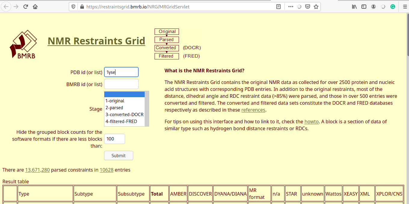Open tracking protection shield info
409x204 pixels.
click(73, 7)
